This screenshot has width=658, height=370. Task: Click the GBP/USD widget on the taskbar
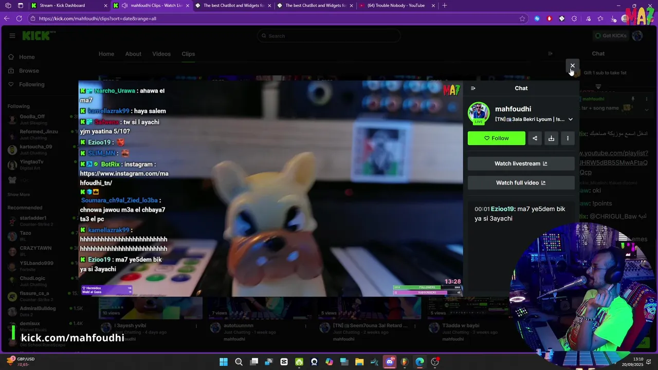tap(21, 362)
